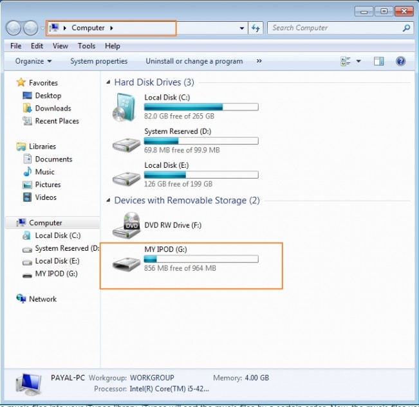Select Network in navigation pane
This screenshot has height=407, width=419.
coord(42,299)
